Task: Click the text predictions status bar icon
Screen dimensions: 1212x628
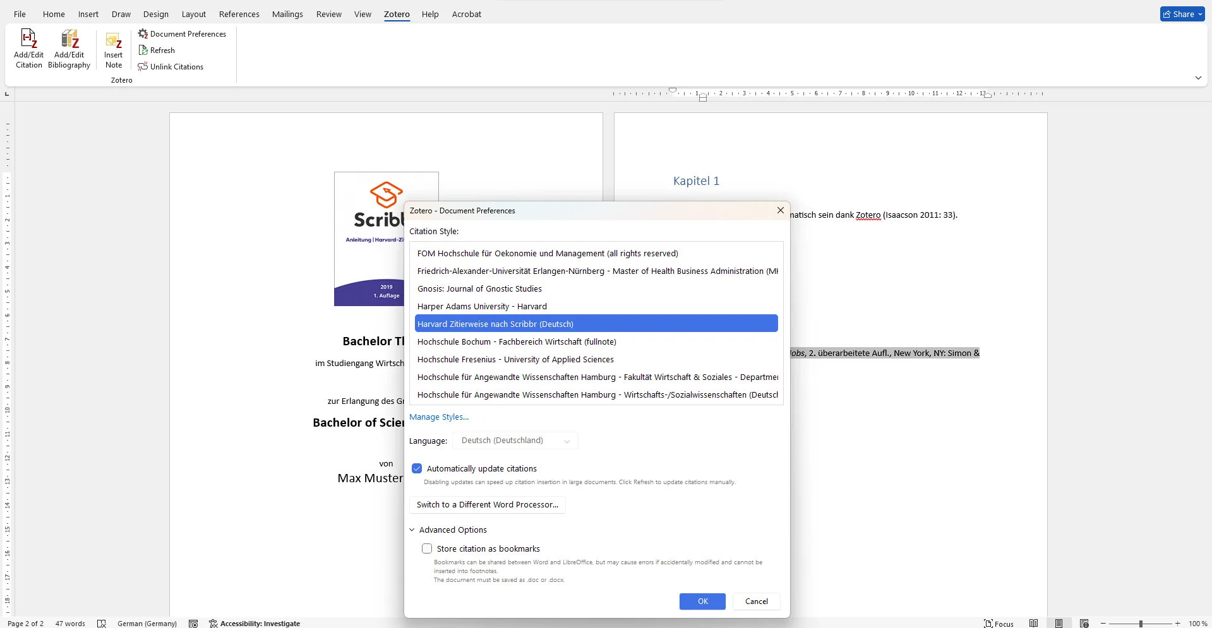Action: [193, 624]
